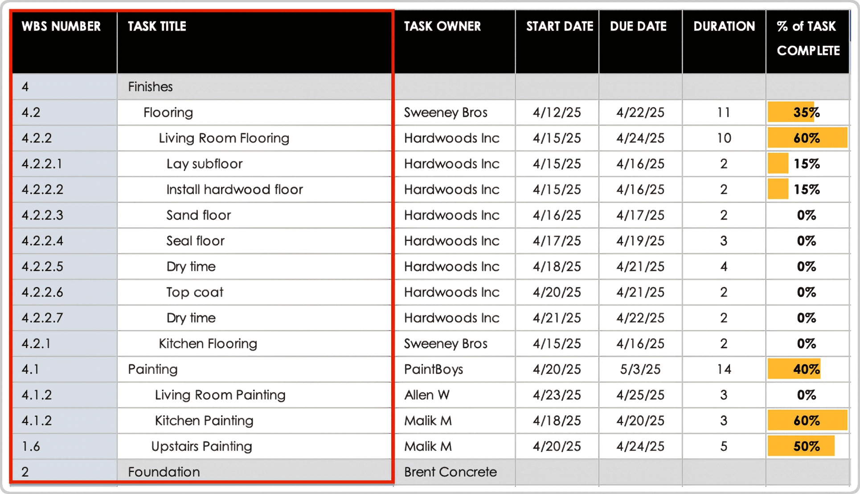Select the Sand floor row
The height and width of the screenshot is (494, 860).
coord(198,215)
